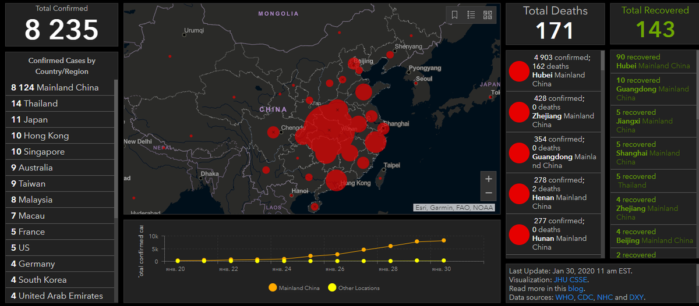Open the blog link

(576, 289)
